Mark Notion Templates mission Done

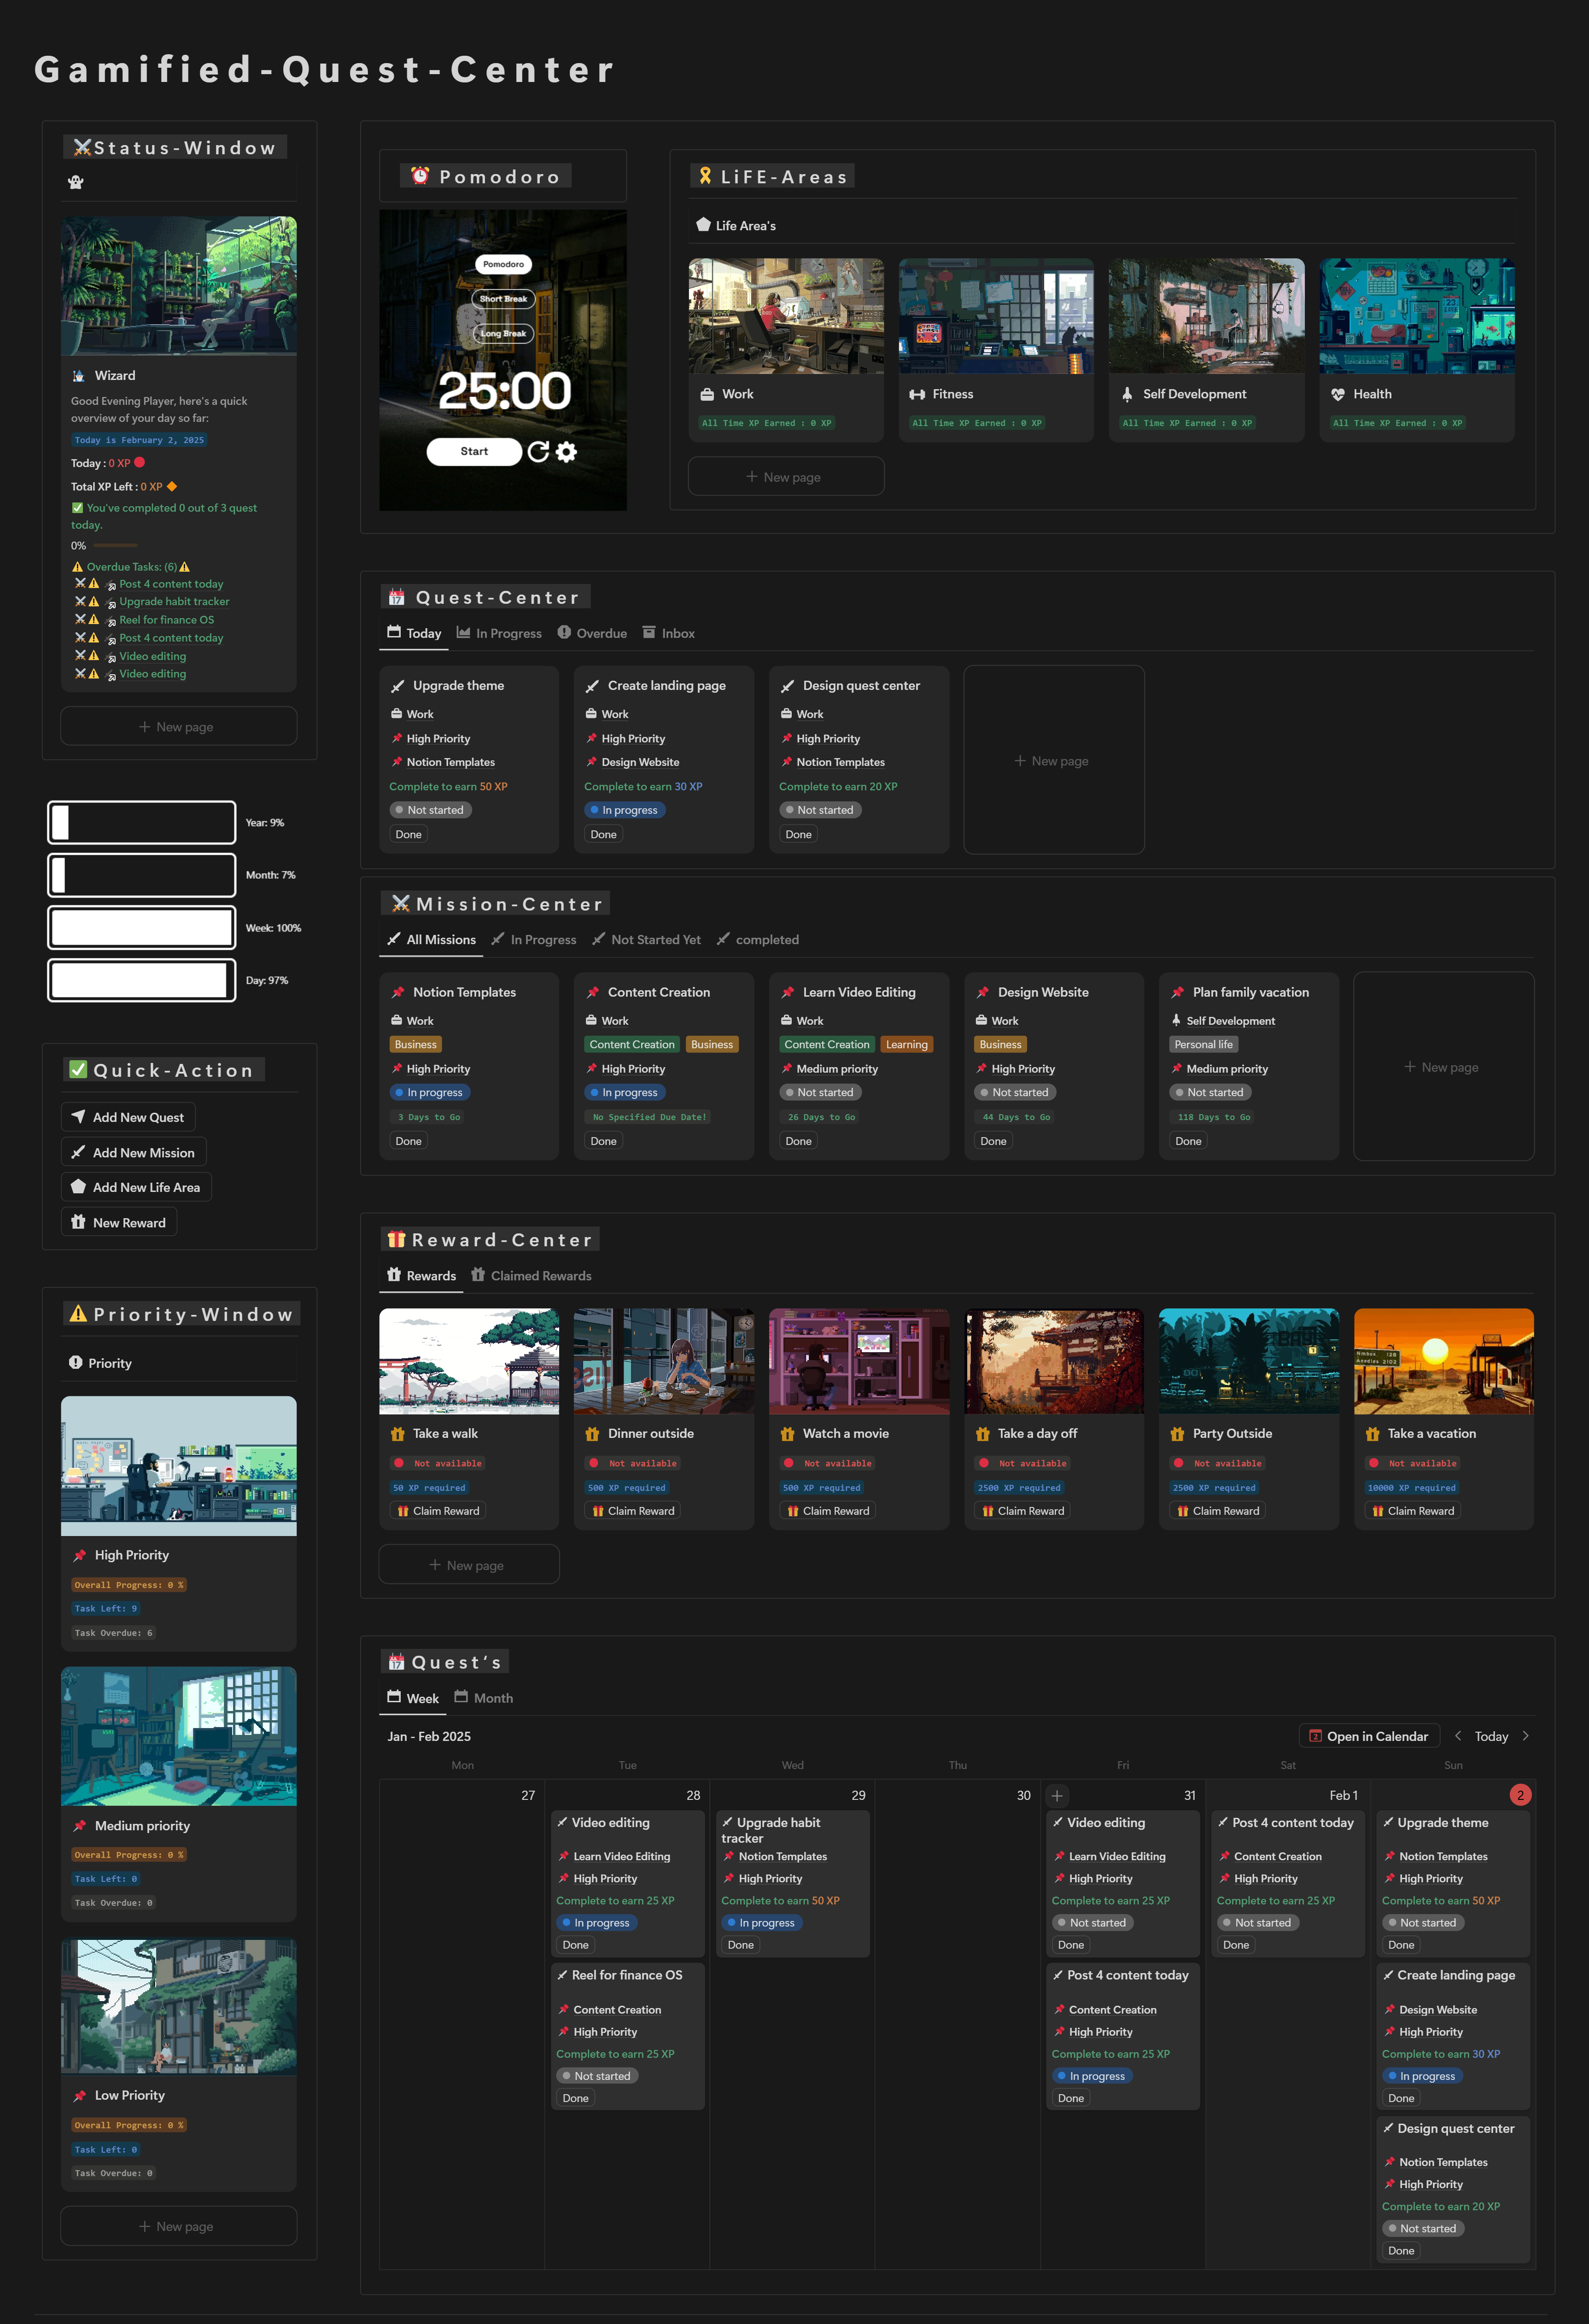[409, 1141]
